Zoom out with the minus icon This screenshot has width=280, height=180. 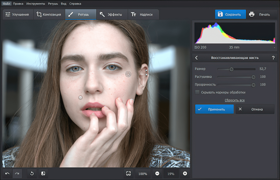(x=157, y=174)
